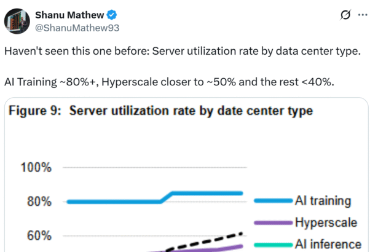Viewport: 378px width, 252px height.
Task: Click the blue verified badge
Action: coord(114,15)
